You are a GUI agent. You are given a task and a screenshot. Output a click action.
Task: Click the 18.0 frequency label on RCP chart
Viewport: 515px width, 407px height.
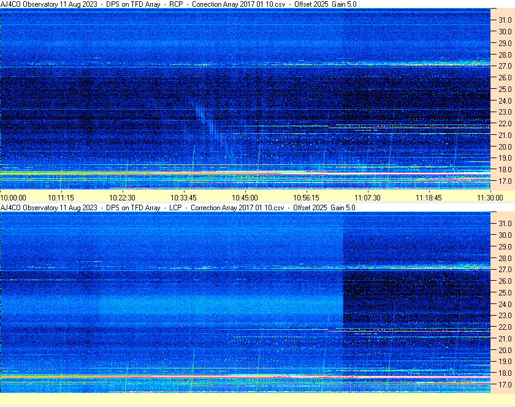[x=505, y=170]
